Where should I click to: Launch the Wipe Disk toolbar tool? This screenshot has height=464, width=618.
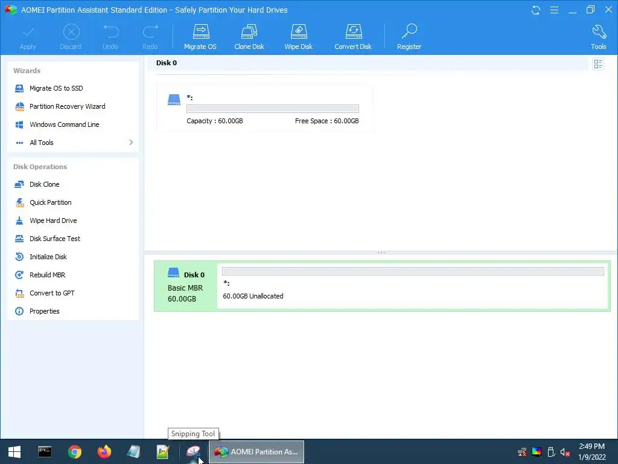click(298, 37)
